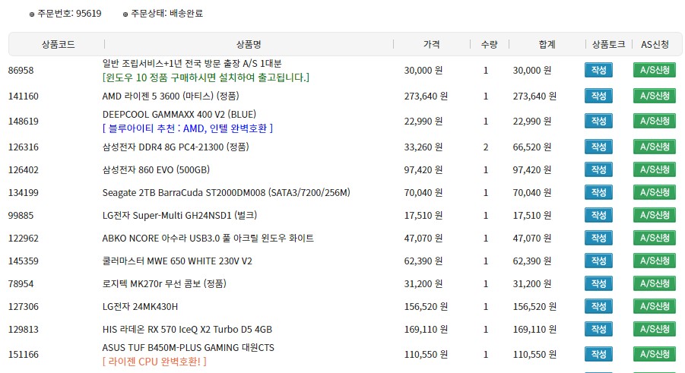Request A/S for HIS 라데온 RX 570
The image size is (685, 373).
(655, 329)
